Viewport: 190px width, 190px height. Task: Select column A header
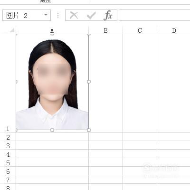(52, 30)
